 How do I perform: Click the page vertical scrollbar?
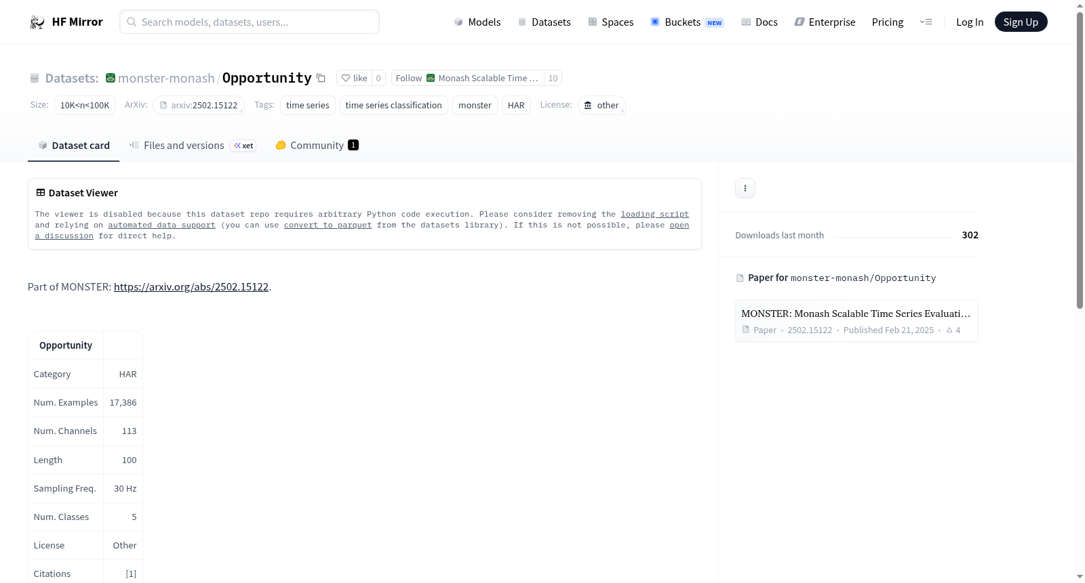click(1080, 160)
